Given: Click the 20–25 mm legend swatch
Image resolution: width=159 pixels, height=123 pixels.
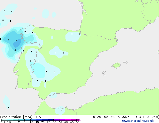Looking at the screenshot, I should [45, 120].
